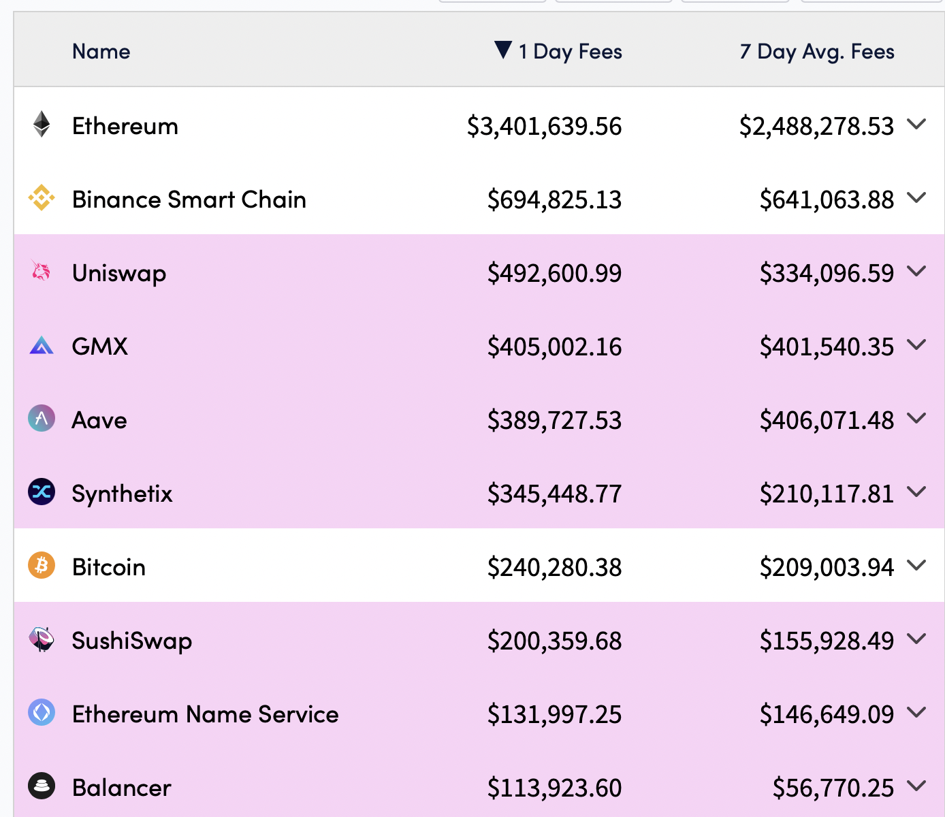Click the SushiSwap logo icon
Screen dimensions: 945x817
coord(42,639)
